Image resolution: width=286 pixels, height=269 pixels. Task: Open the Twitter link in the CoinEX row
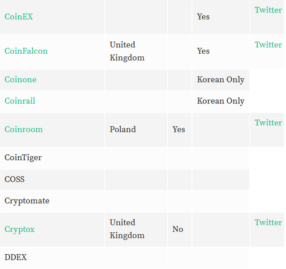[268, 10]
